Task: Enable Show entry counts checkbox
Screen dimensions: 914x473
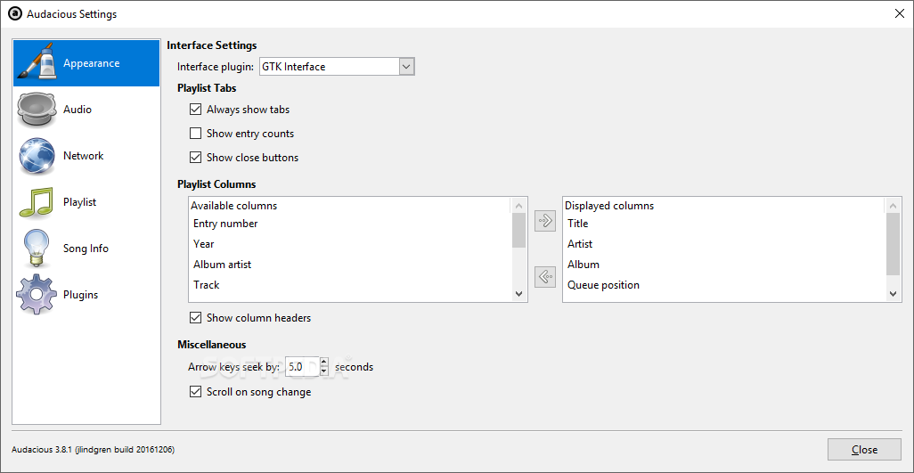Action: coord(195,134)
